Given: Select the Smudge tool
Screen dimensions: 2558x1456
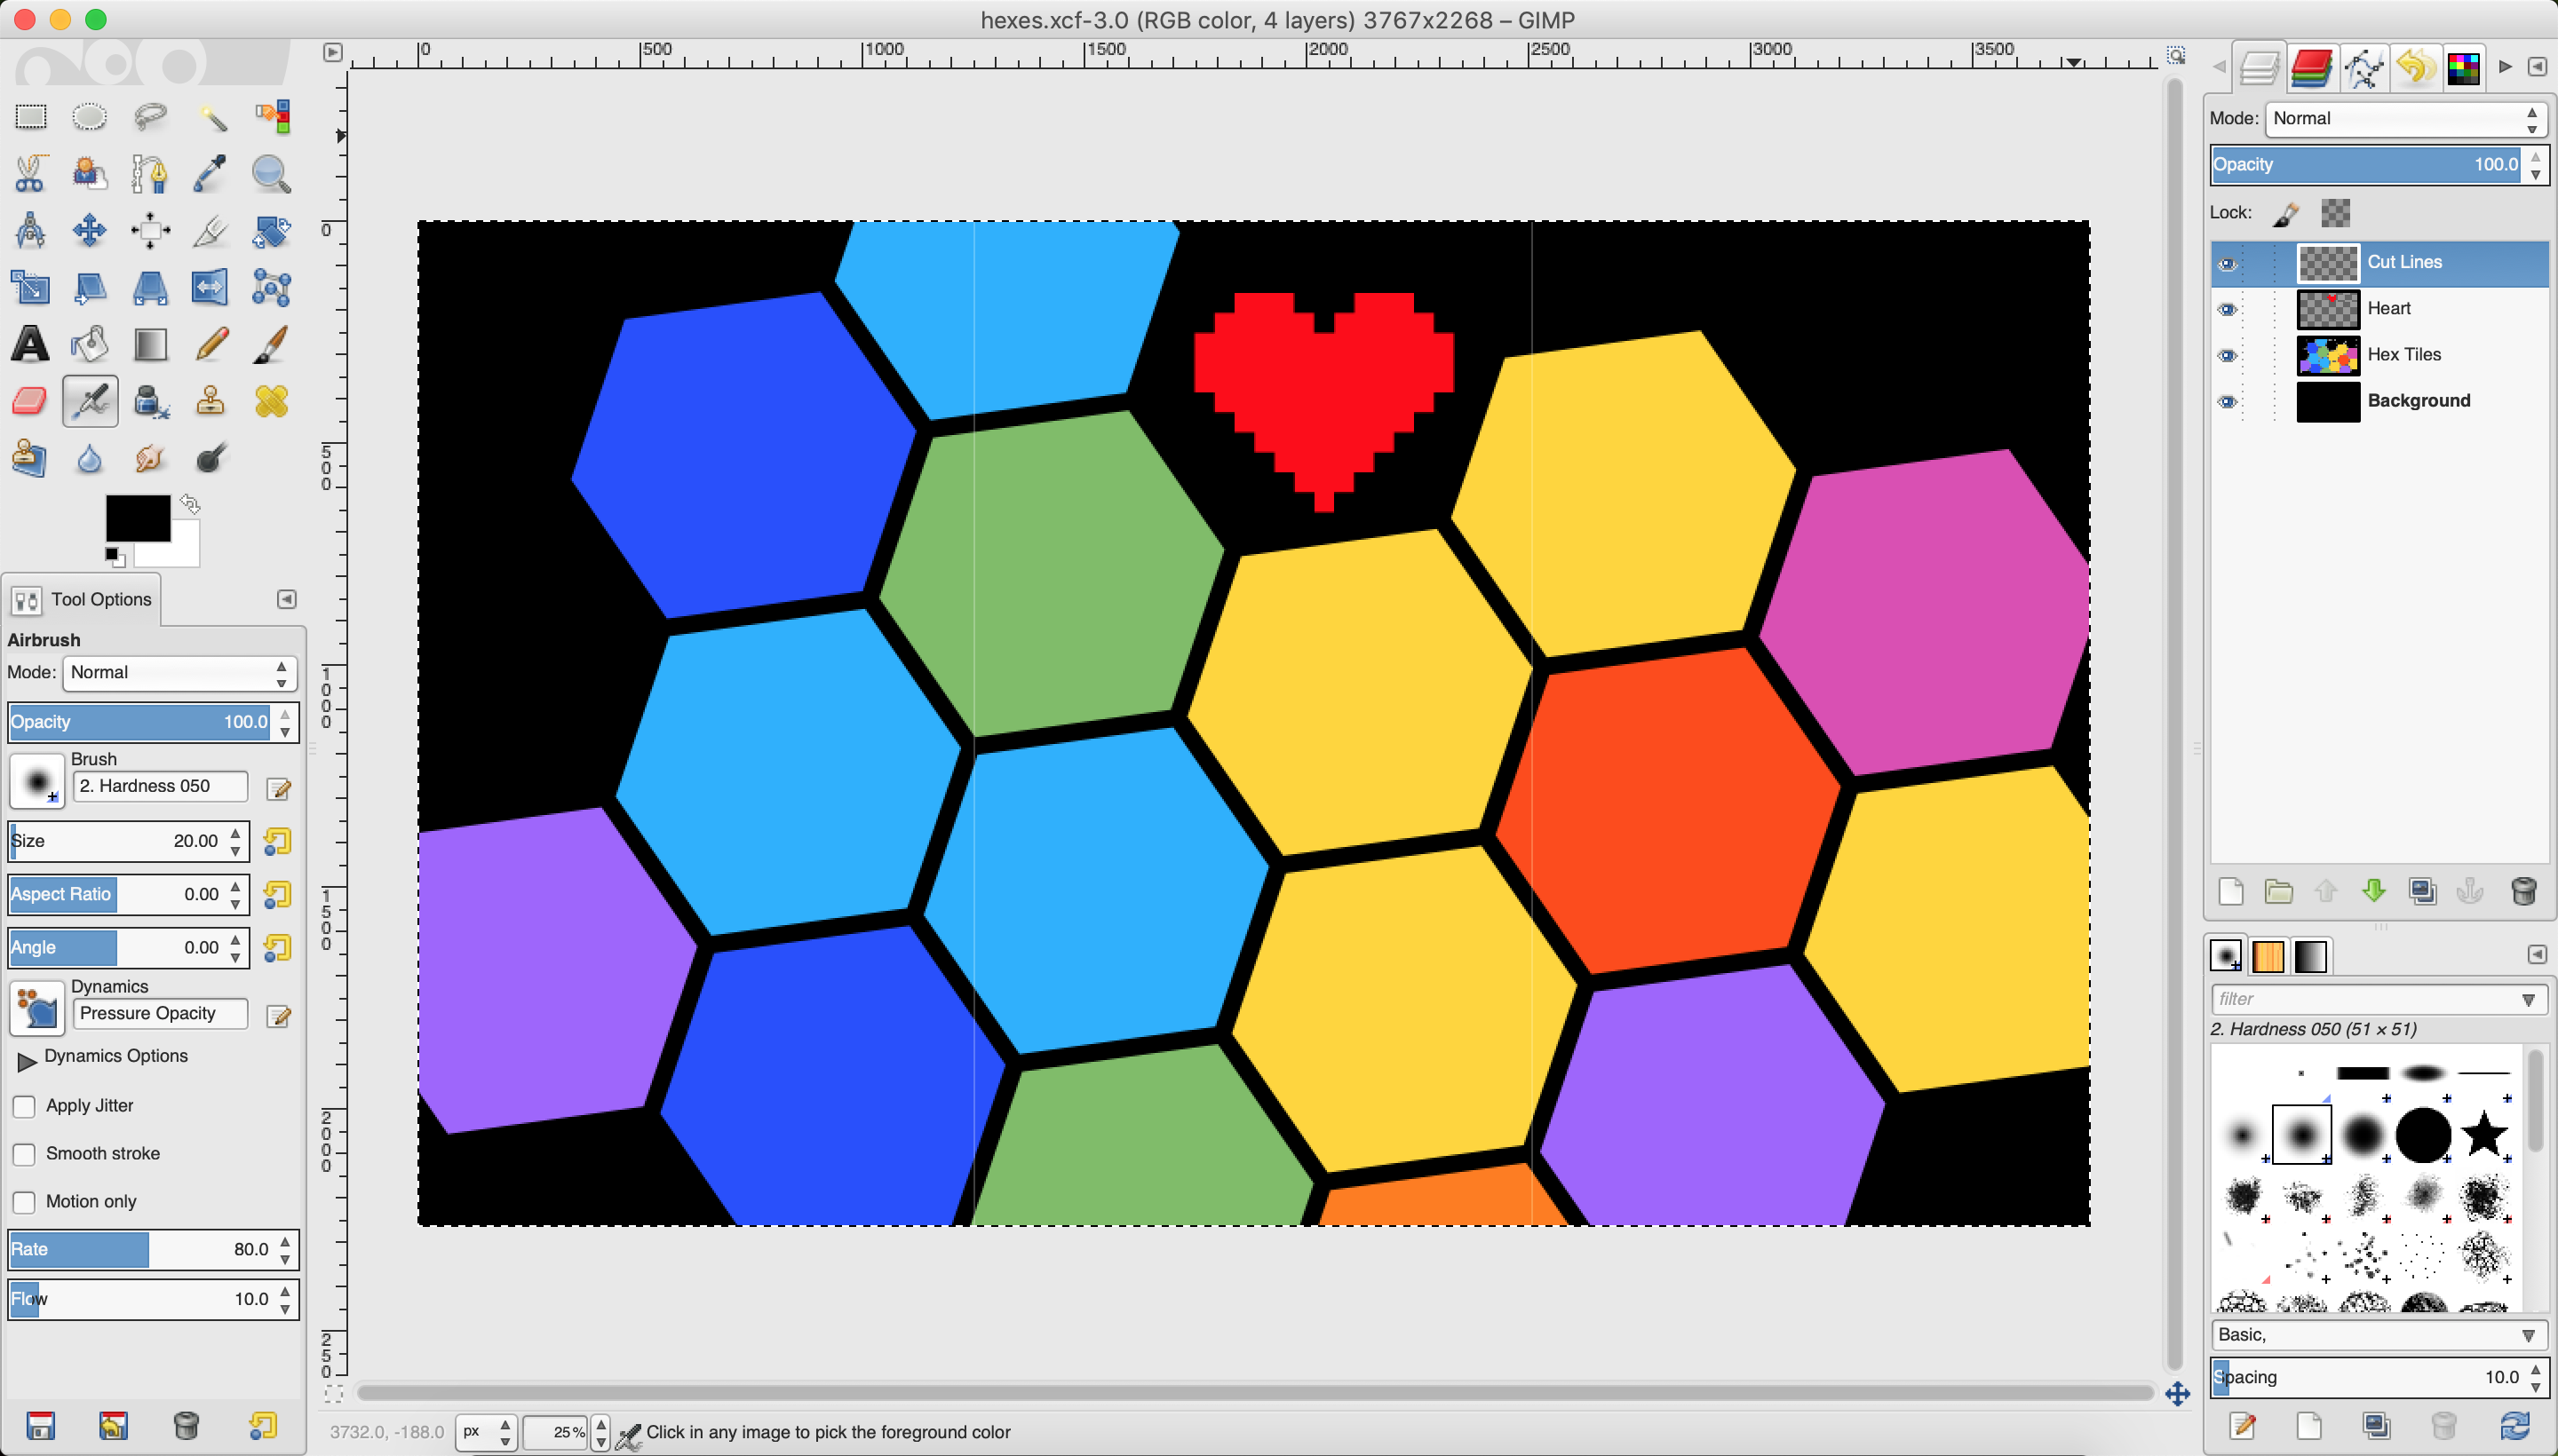Looking at the screenshot, I should coord(150,459).
